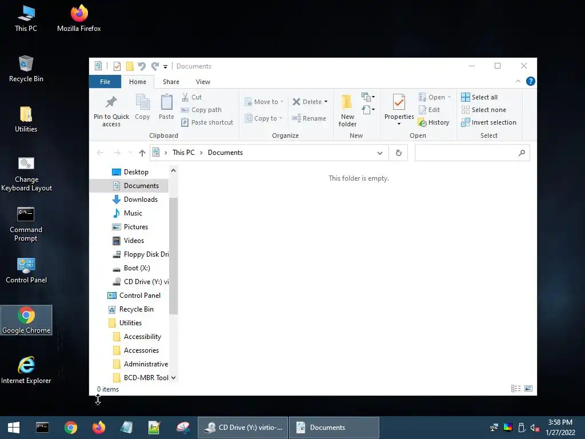The height and width of the screenshot is (439, 585).
Task: Expand address bar history dropdown
Action: 380,153
